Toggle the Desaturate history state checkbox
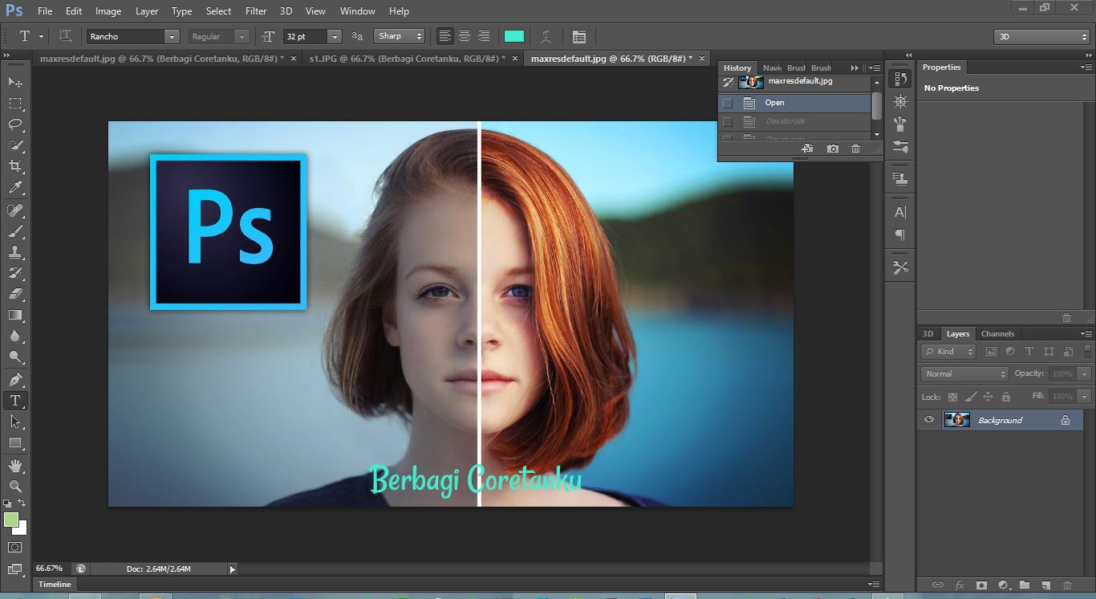This screenshot has width=1096, height=599. [x=728, y=121]
